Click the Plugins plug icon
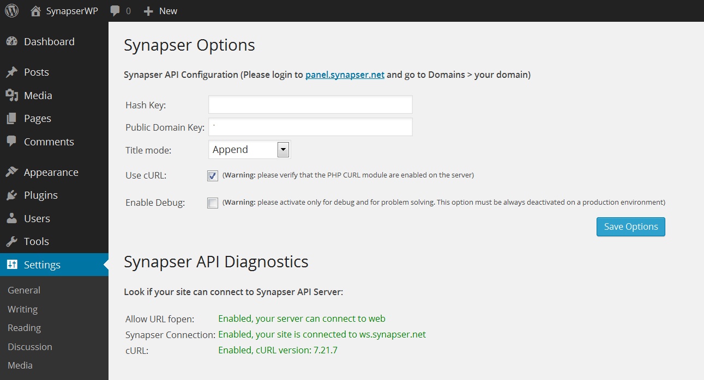Screen dimensions: 704x380 pos(12,195)
